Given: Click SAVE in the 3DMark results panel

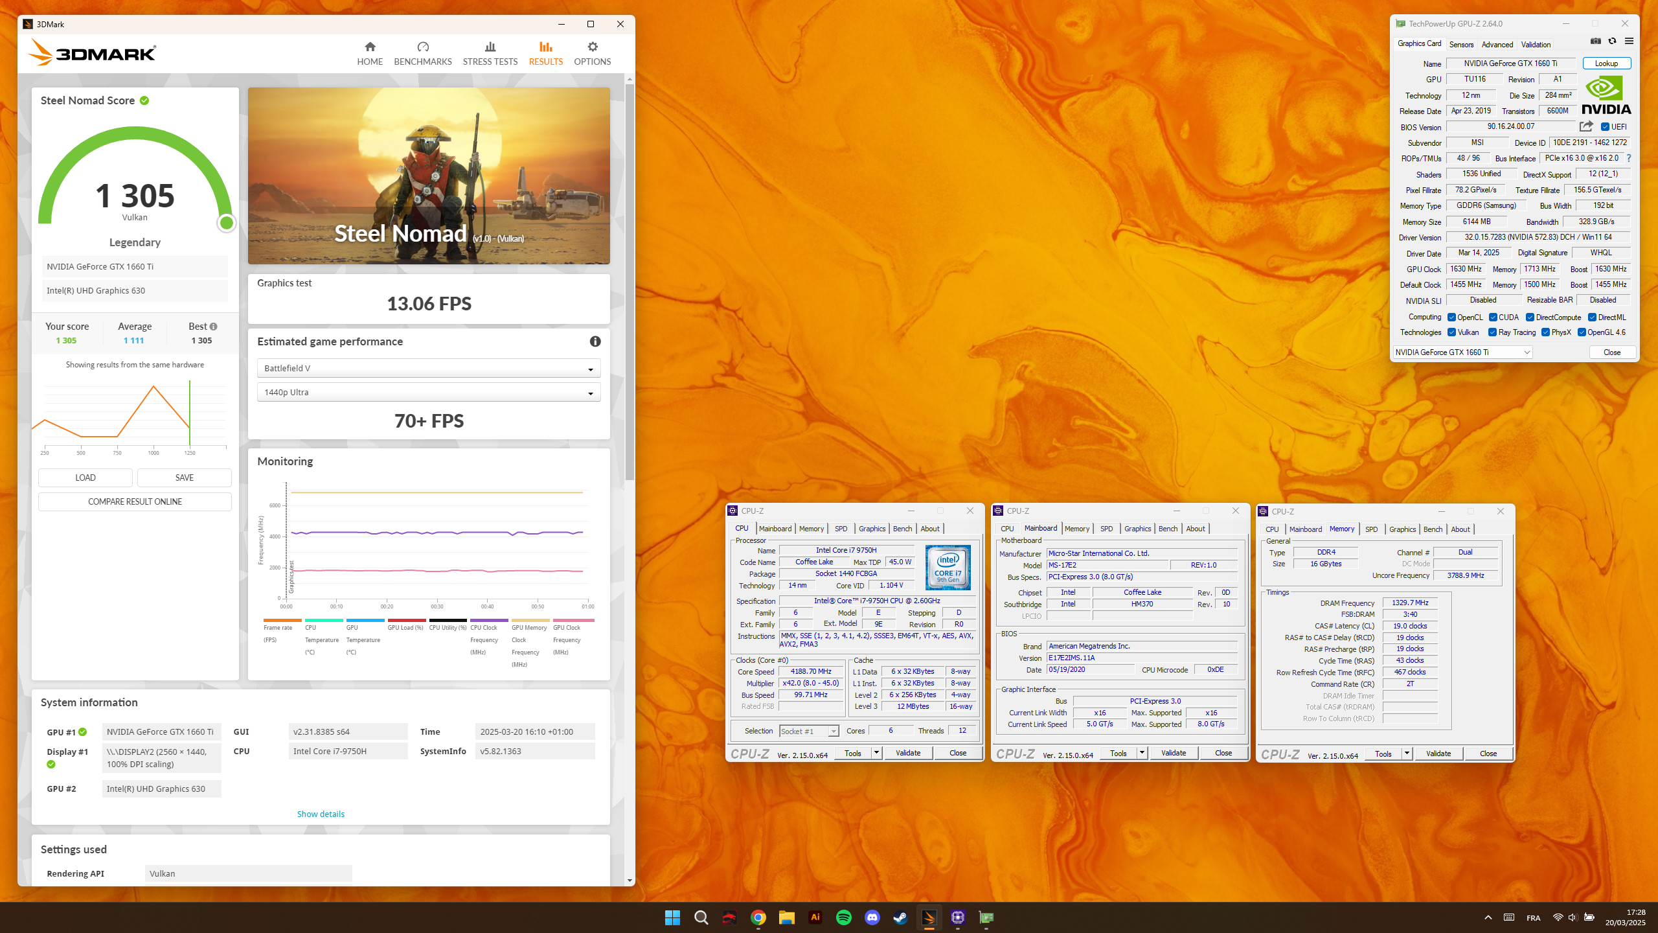Looking at the screenshot, I should 185,478.
